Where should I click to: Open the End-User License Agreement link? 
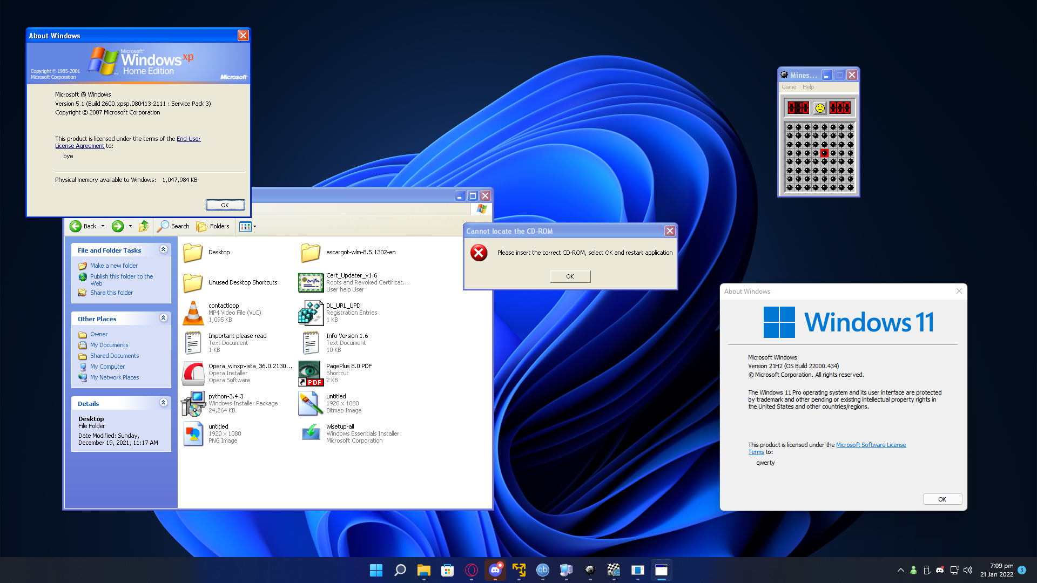coord(128,143)
